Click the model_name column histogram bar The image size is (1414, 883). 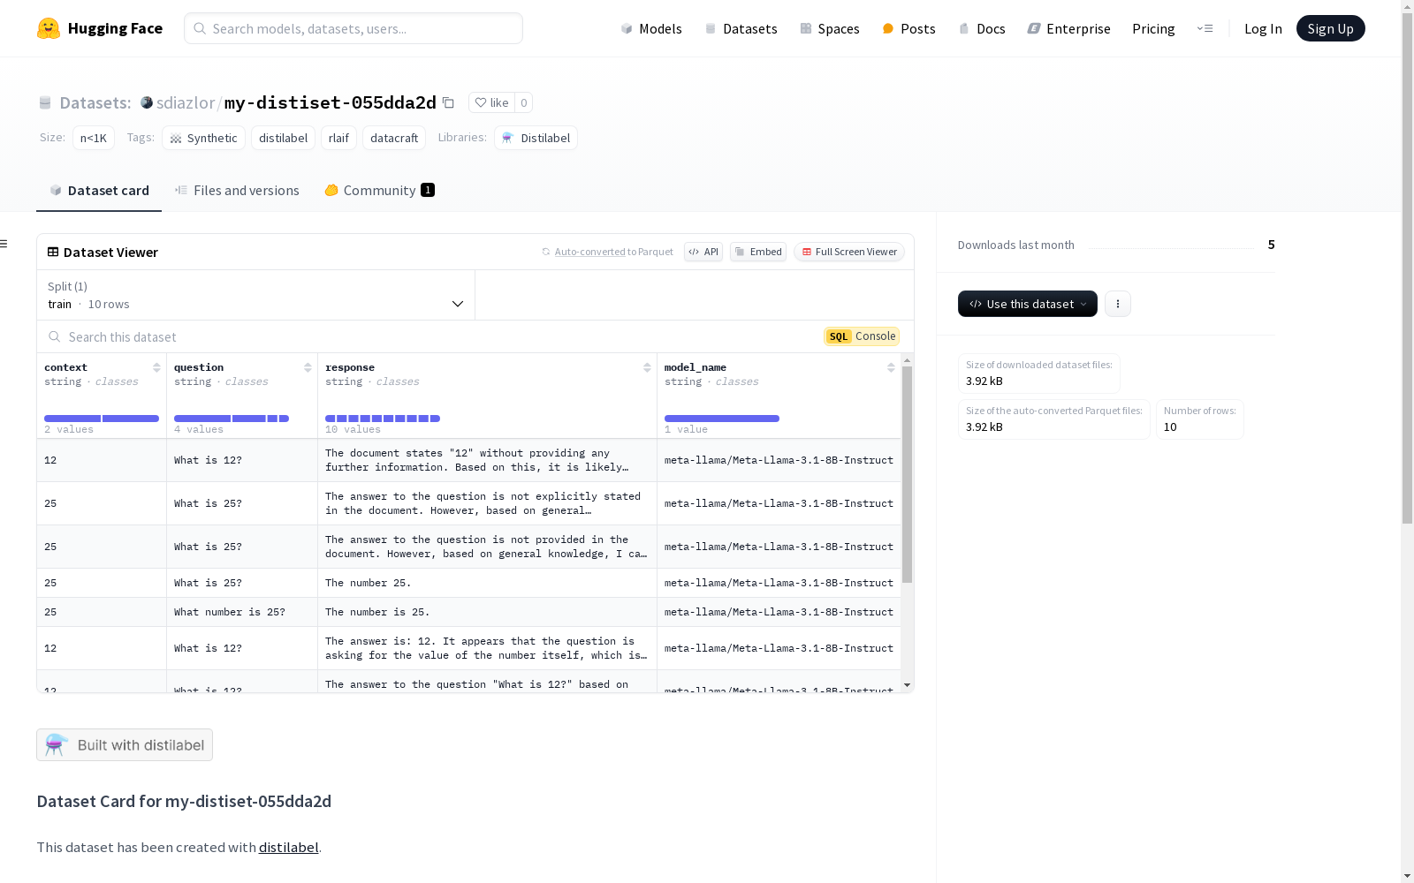click(x=722, y=419)
